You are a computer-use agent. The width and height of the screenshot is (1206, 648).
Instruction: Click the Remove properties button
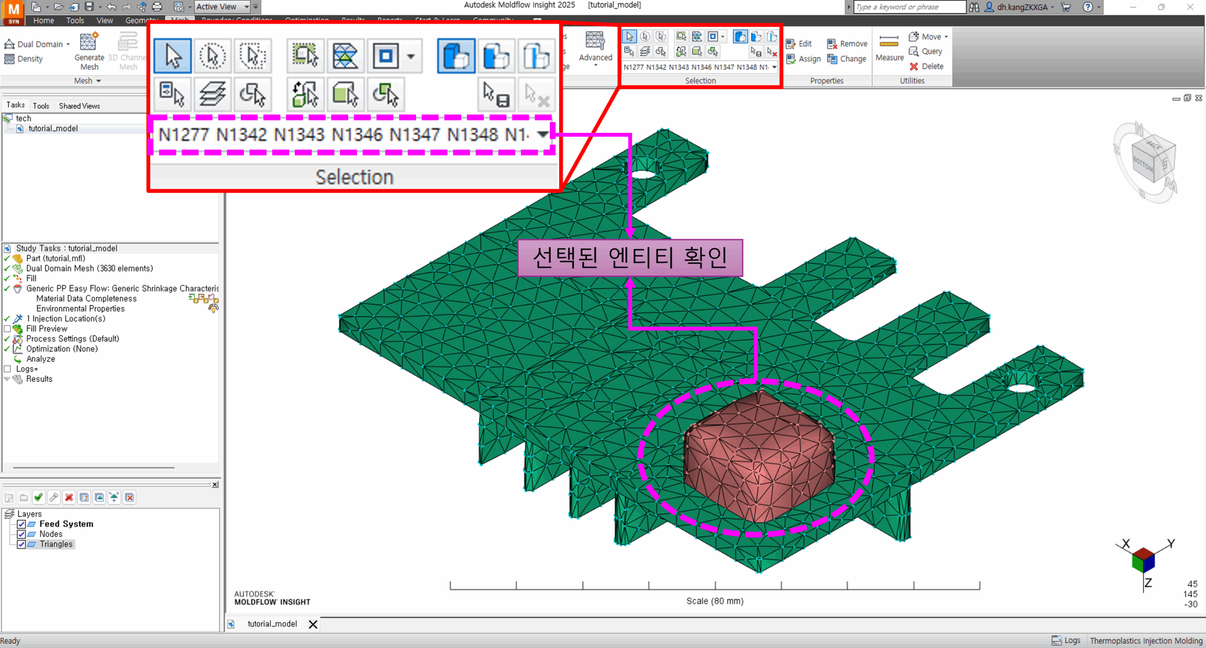(x=847, y=43)
